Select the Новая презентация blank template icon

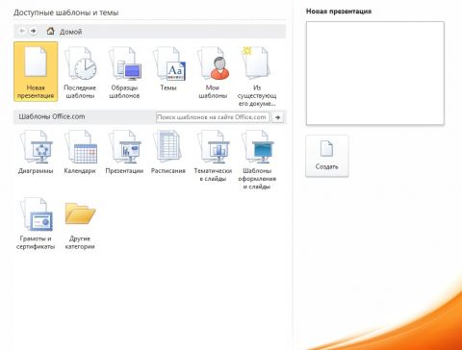(36, 72)
